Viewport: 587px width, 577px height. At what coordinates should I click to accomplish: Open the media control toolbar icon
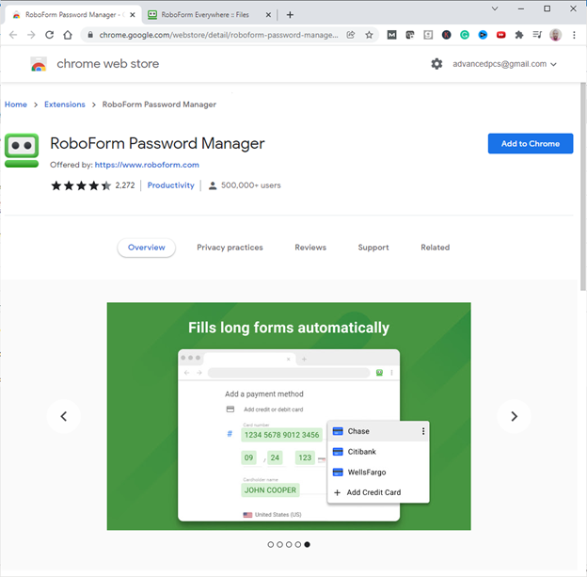(x=536, y=35)
